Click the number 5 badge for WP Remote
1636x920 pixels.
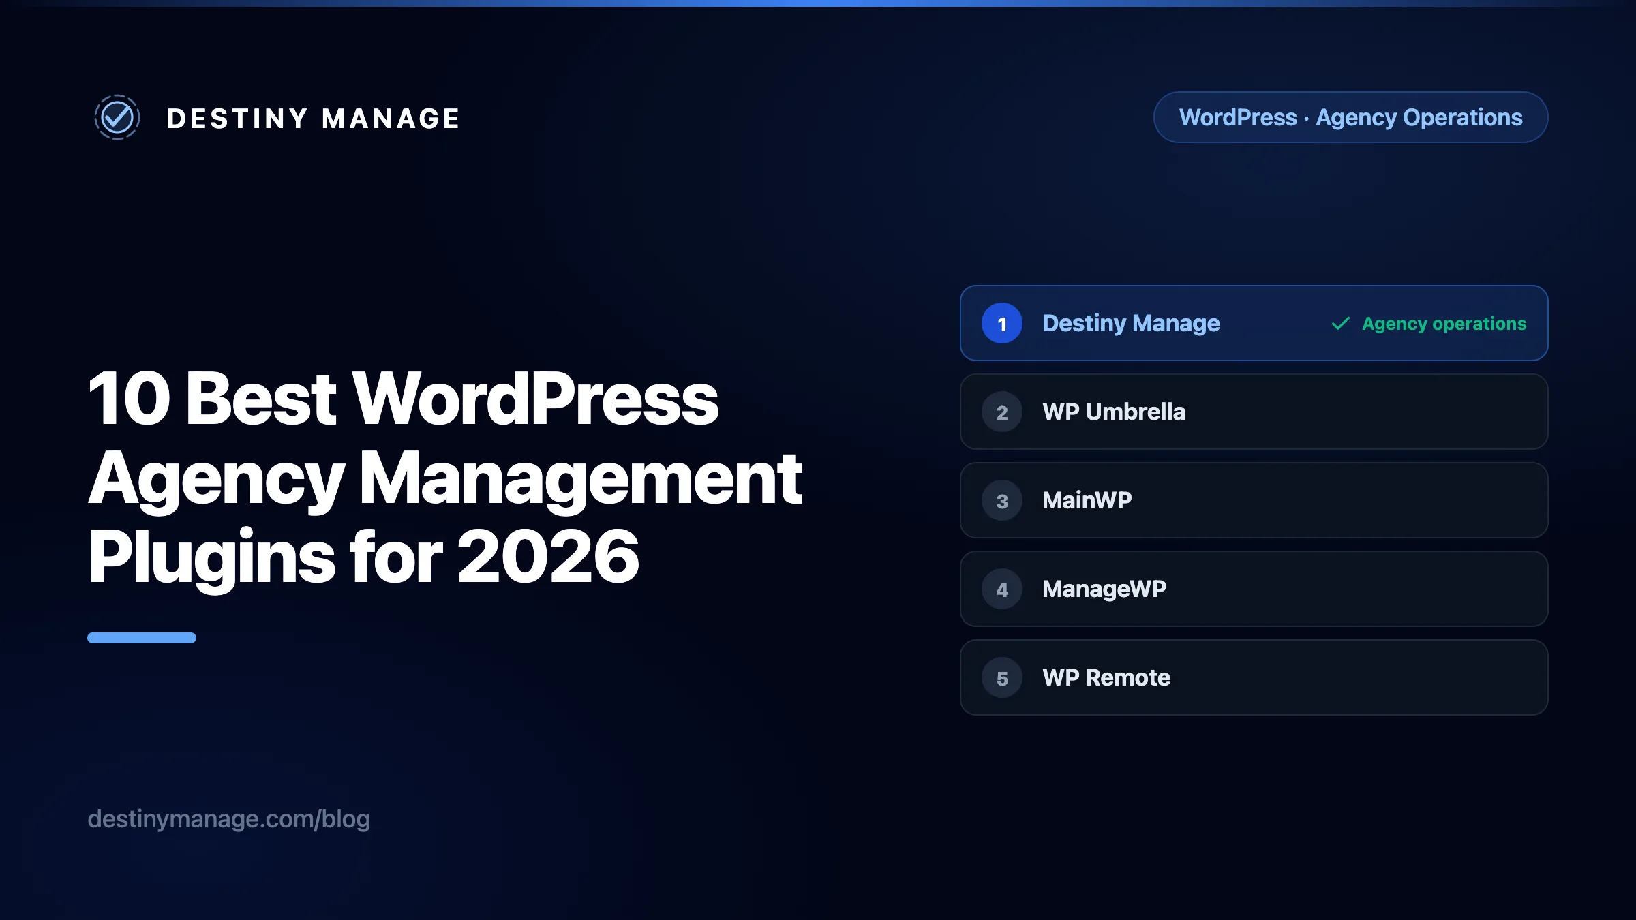coord(1002,677)
